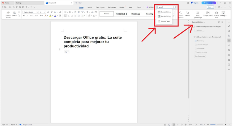Toggle the AI Spell Check status bar switch
This screenshot has width=233, height=127.
(21, 125)
